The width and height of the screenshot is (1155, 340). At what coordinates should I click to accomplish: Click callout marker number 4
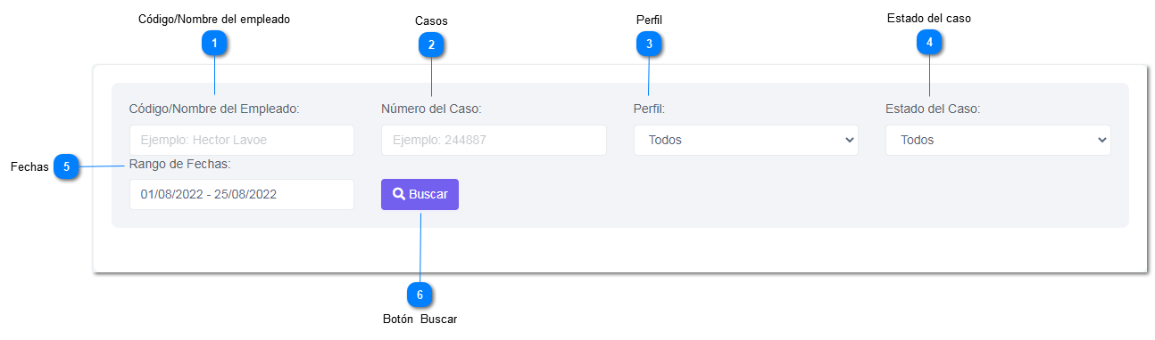pos(929,42)
